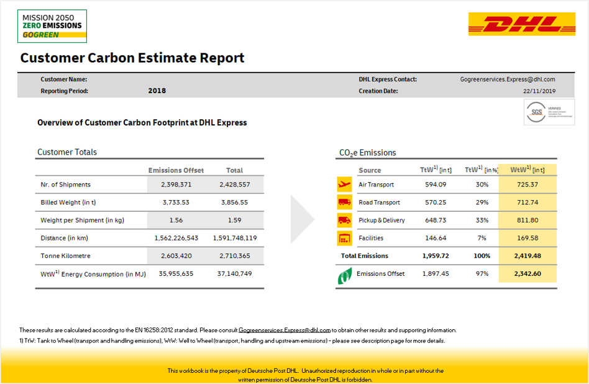Click the Source column header

(370, 170)
